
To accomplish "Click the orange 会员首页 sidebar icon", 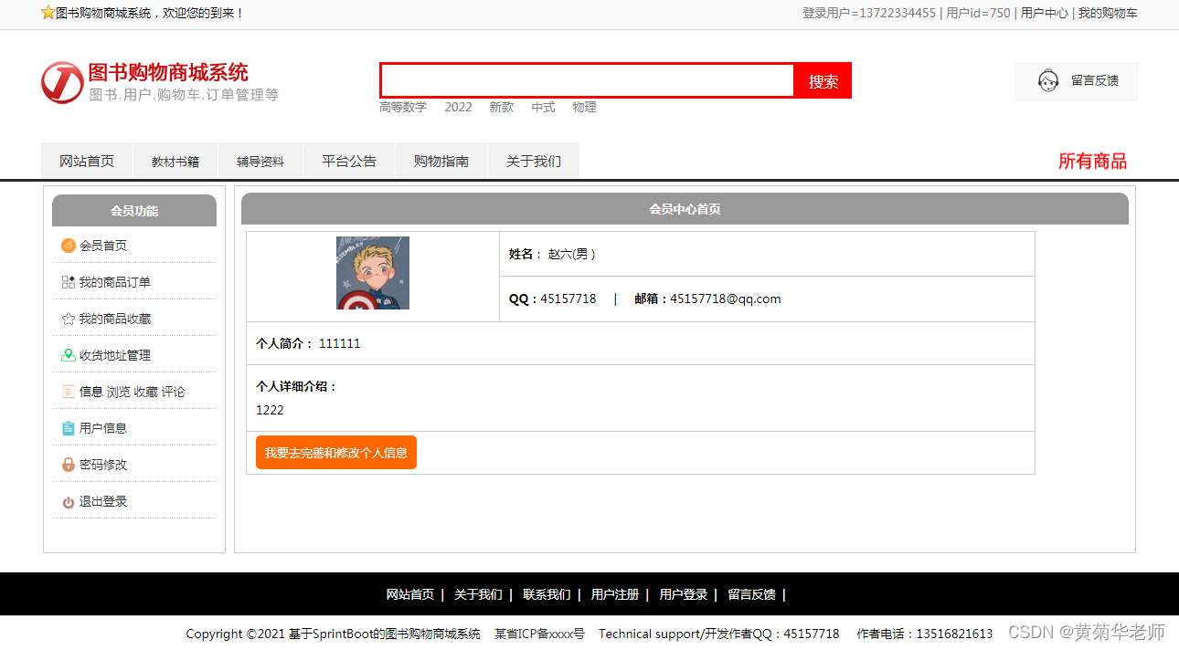I will tap(69, 246).
